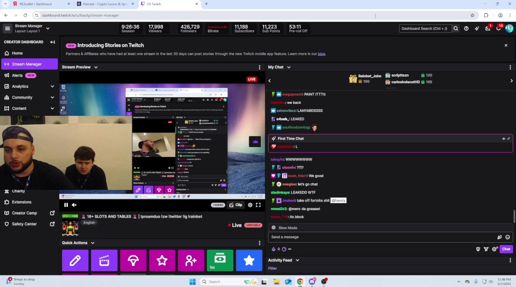This screenshot has height=287, width=516.
Task: Expand the Stream Manager layout dropdown
Action: pyautogui.click(x=48, y=28)
